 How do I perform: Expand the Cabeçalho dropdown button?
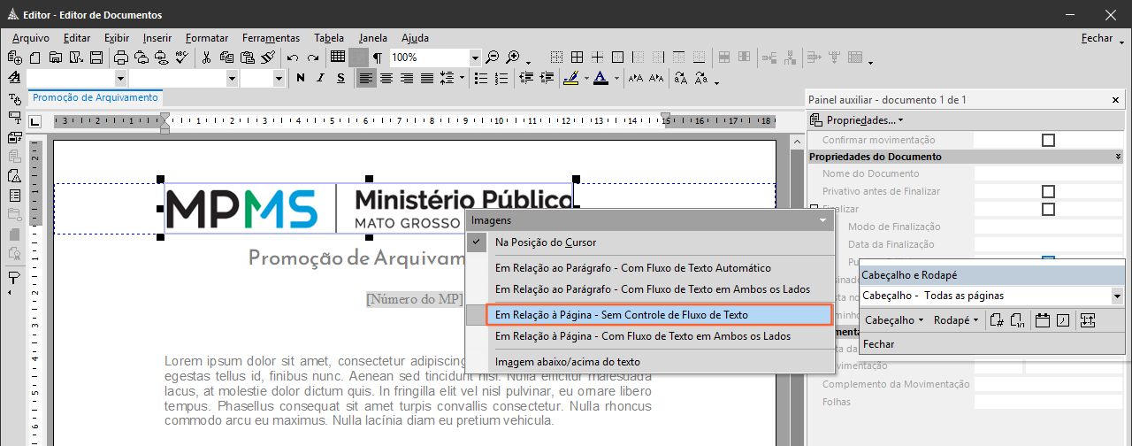[x=894, y=320]
